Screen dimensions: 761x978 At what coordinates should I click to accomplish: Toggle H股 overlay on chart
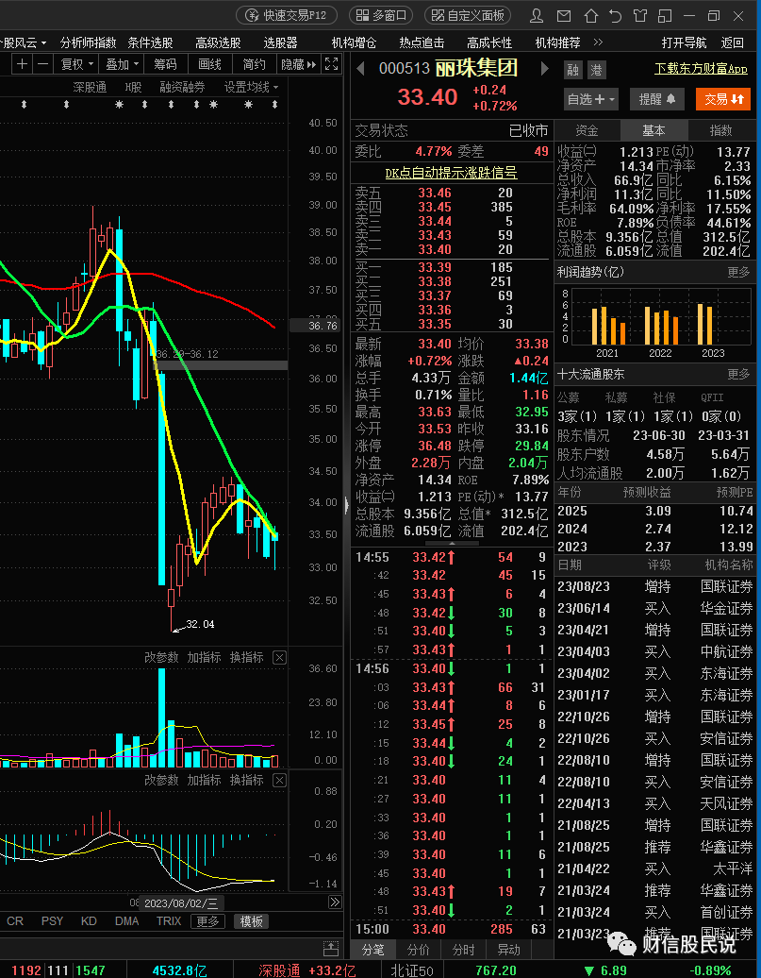click(133, 87)
